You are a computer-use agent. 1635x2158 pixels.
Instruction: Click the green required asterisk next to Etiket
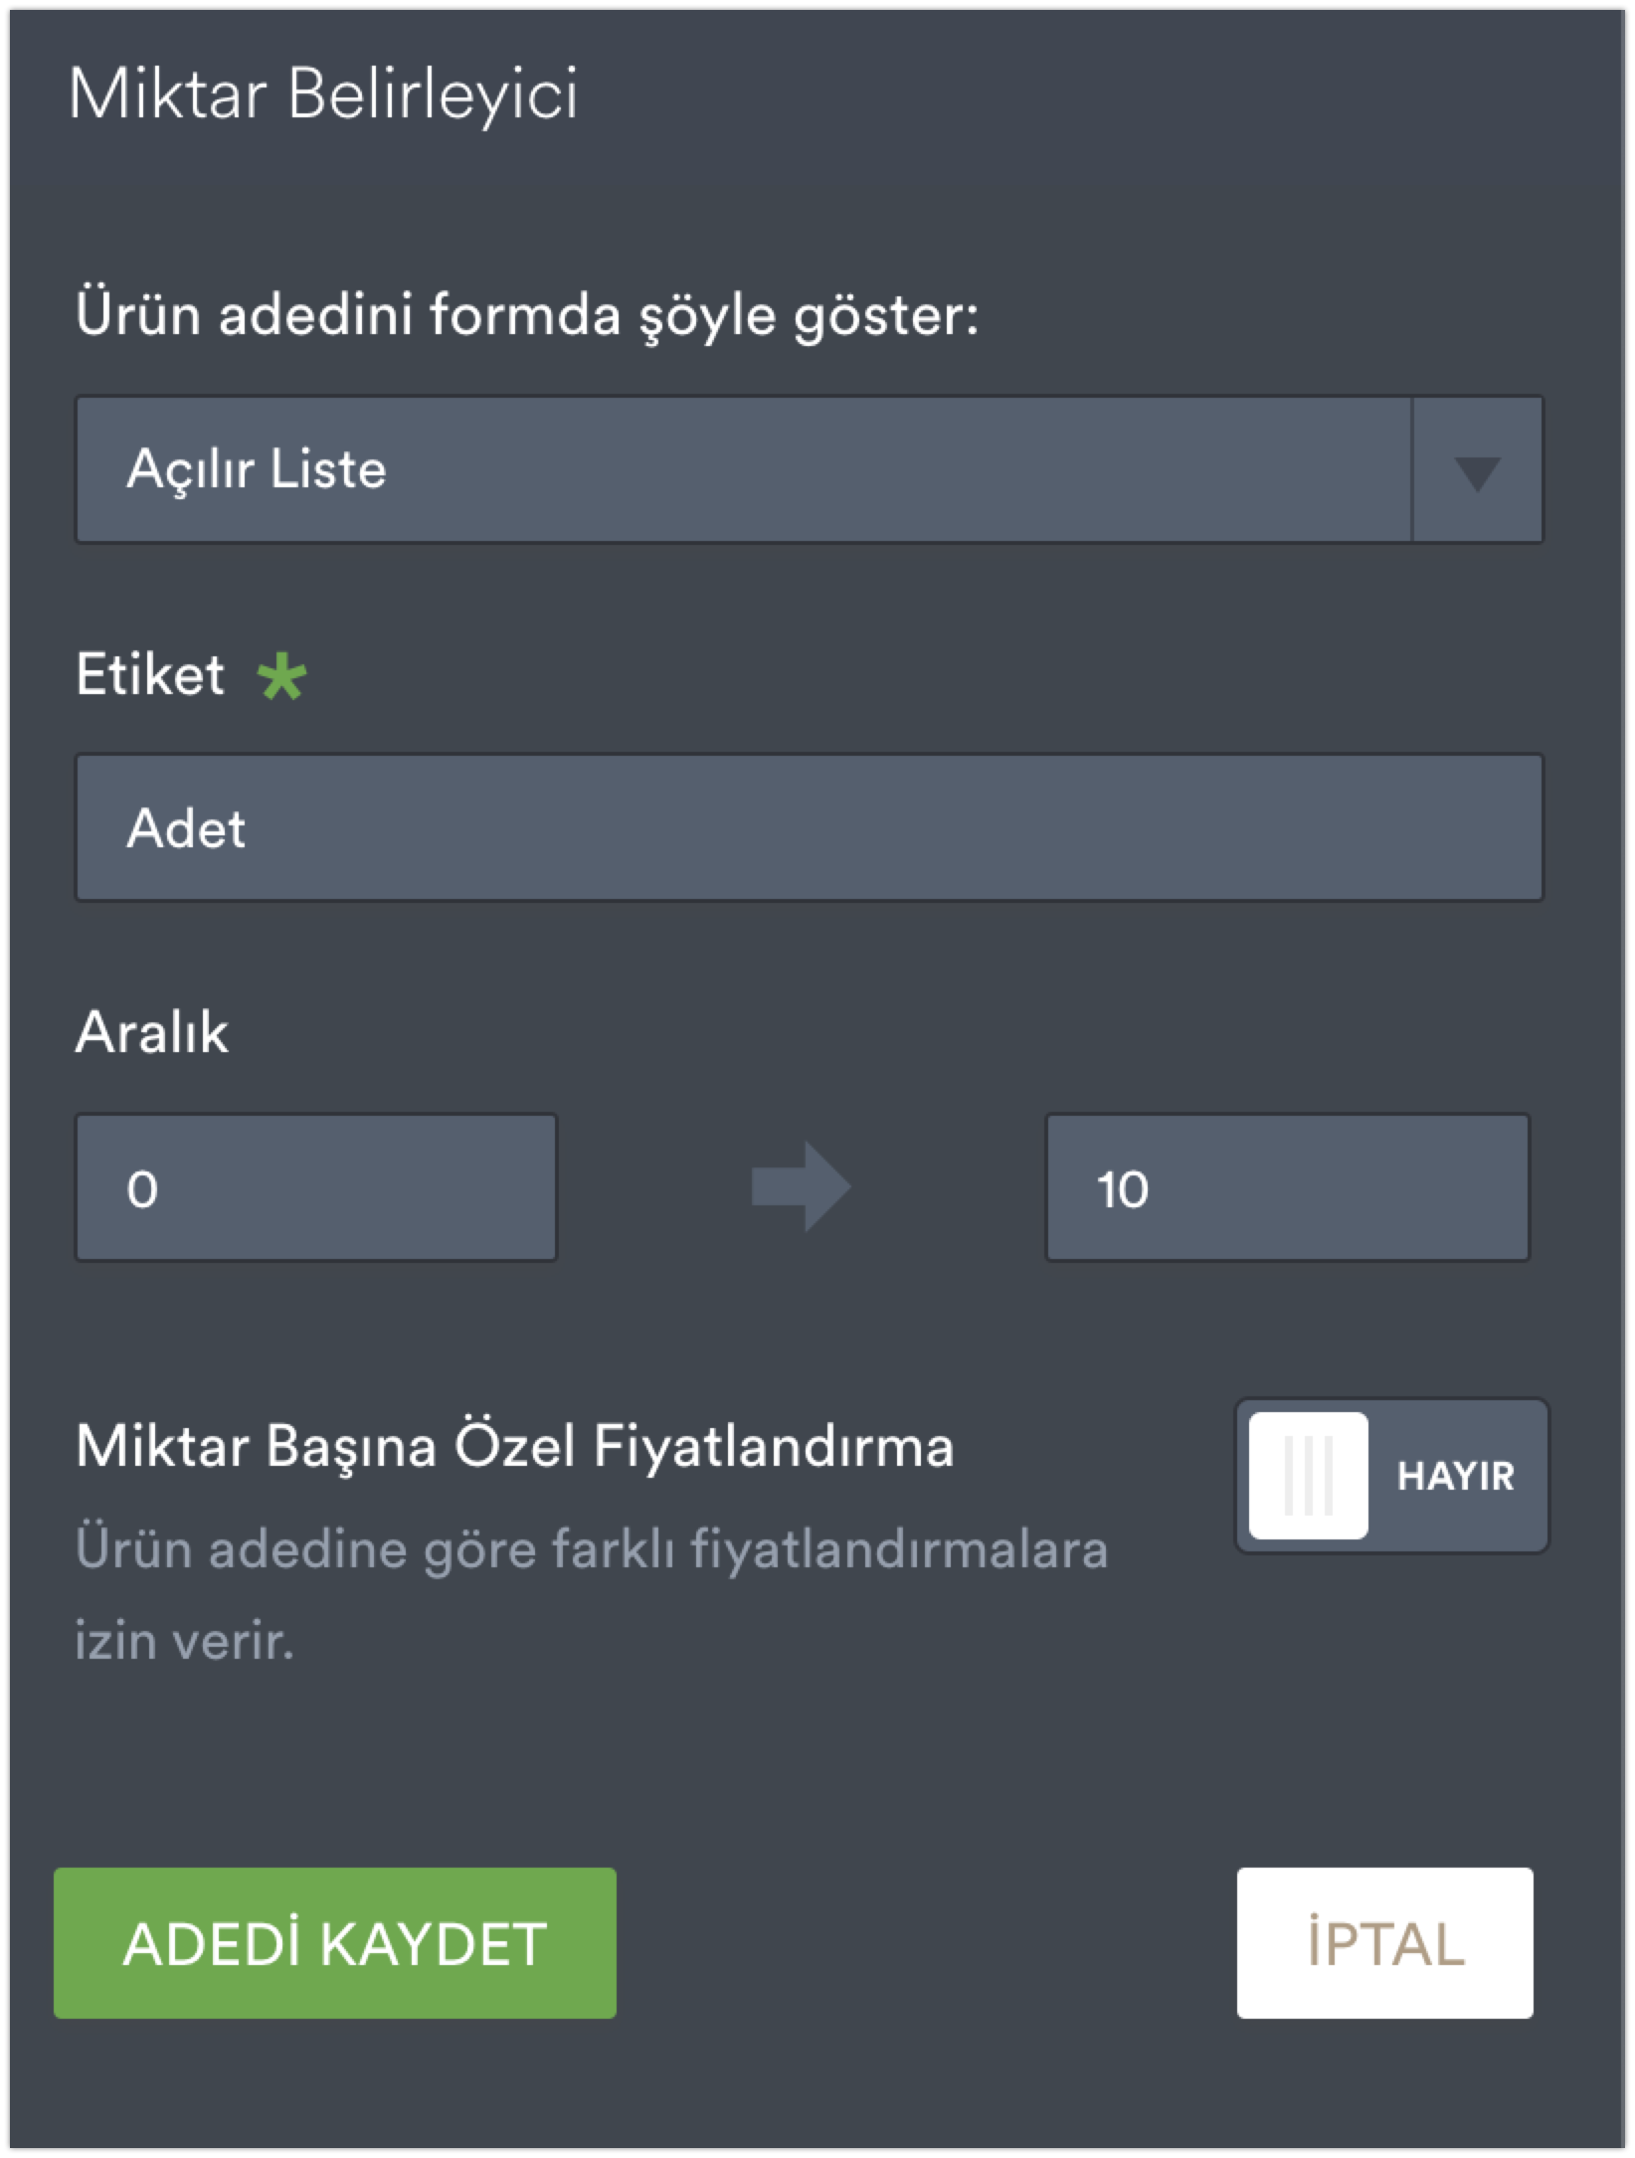click(x=281, y=678)
